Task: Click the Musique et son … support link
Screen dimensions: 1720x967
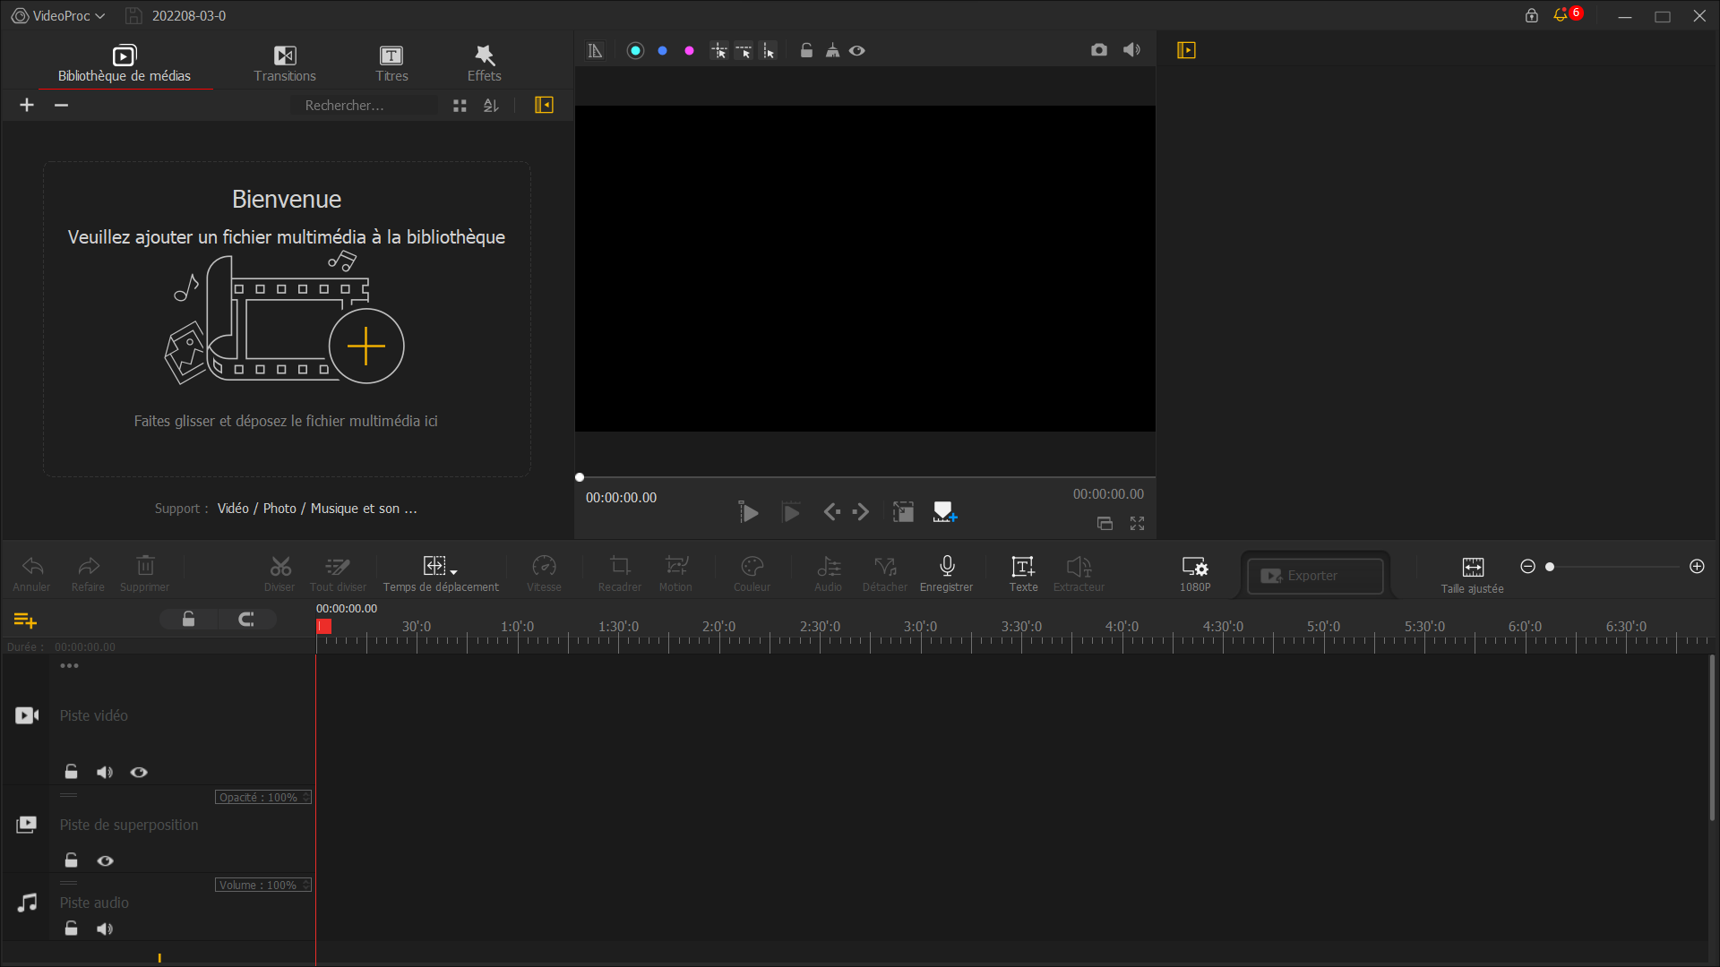Action: [x=364, y=509]
